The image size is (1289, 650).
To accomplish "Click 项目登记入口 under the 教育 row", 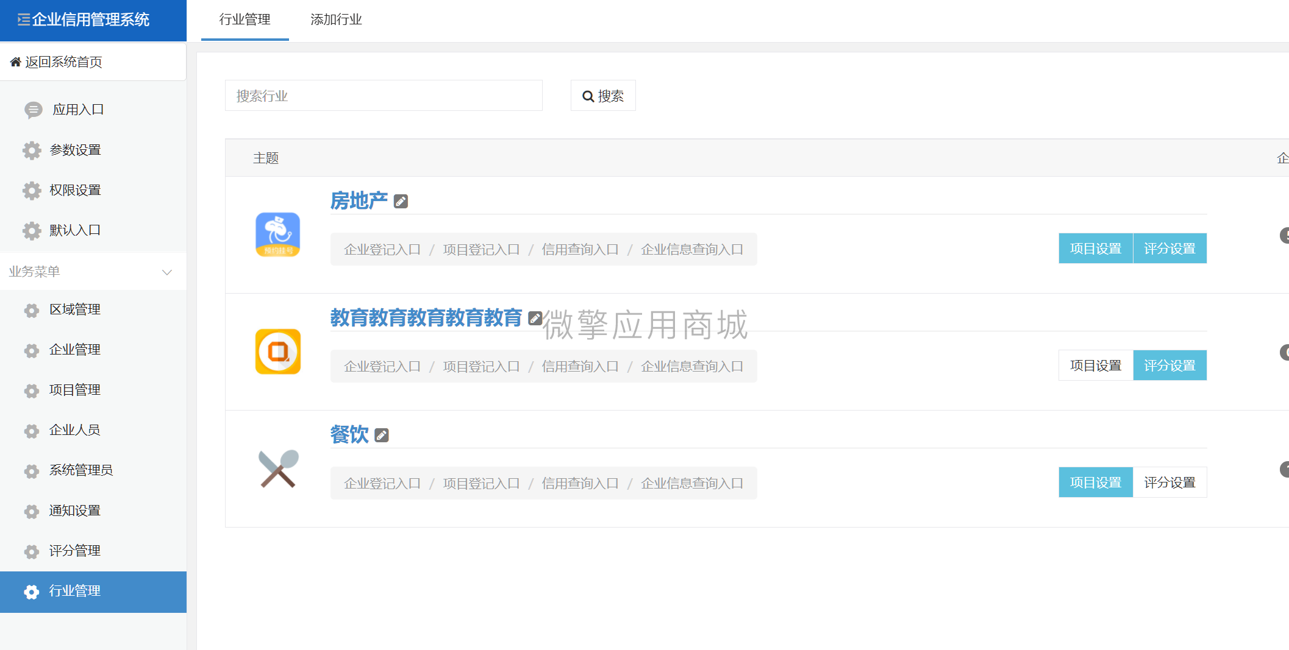I will click(x=481, y=366).
